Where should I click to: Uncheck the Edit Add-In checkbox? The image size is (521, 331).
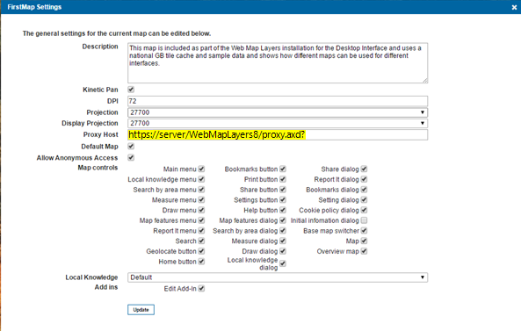pos(201,289)
